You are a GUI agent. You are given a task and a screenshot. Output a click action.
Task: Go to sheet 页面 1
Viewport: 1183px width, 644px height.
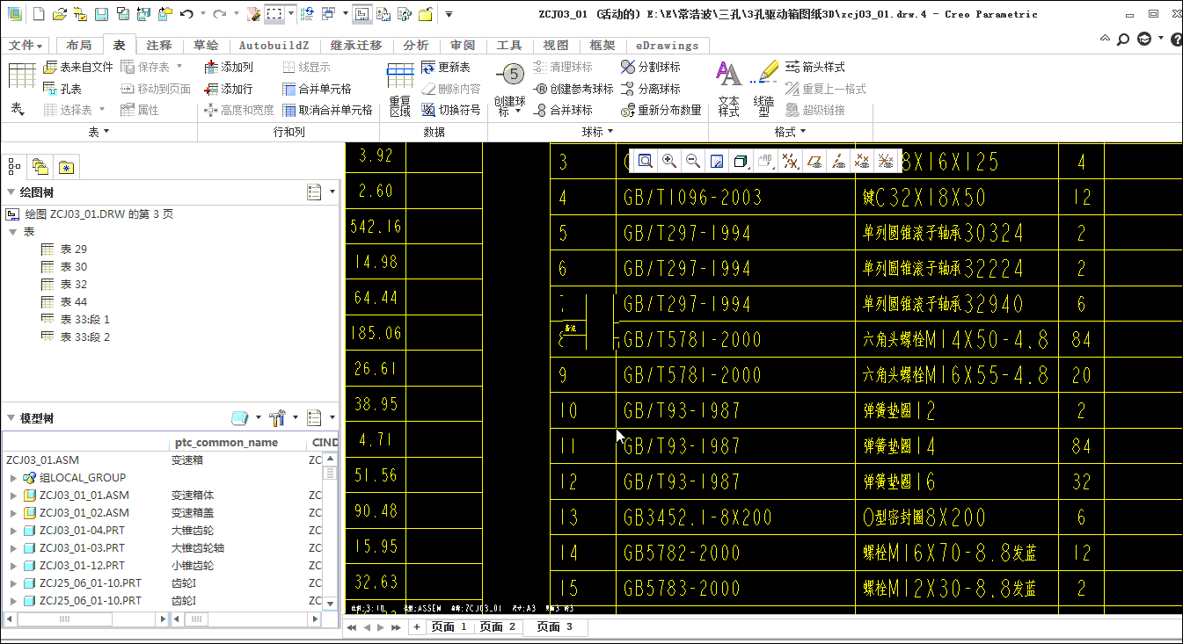pyautogui.click(x=449, y=627)
